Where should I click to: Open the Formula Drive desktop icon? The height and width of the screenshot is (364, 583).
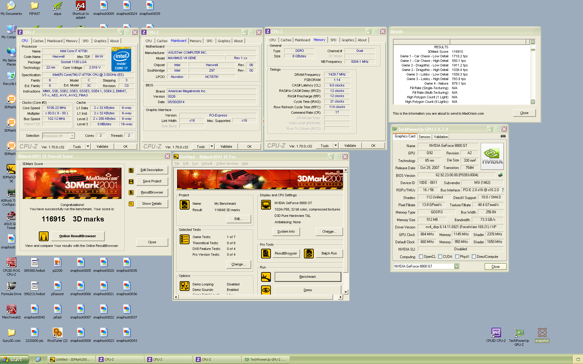(12, 288)
